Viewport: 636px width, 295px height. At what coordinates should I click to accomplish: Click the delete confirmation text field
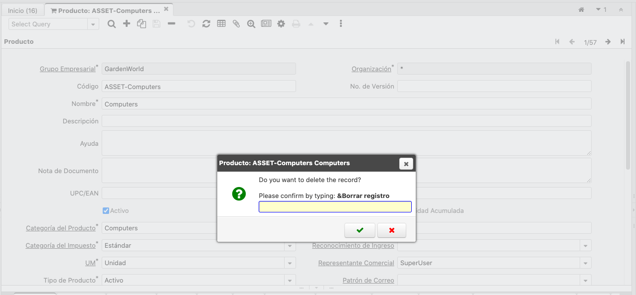click(x=335, y=207)
